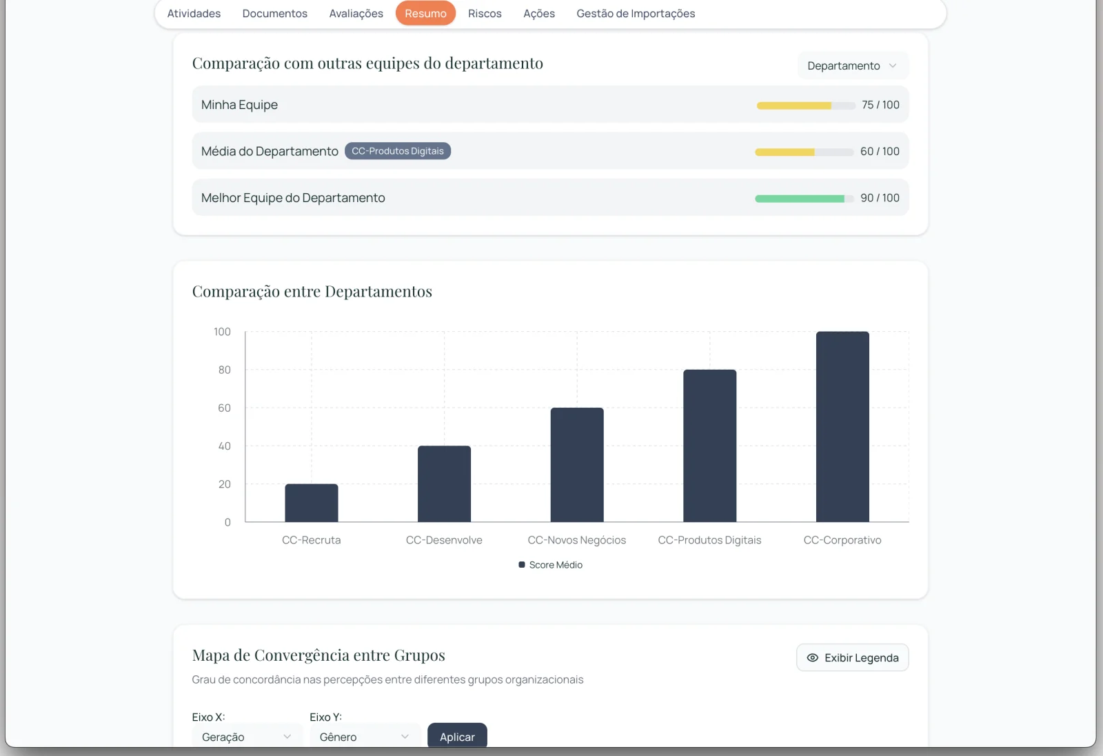Open the Eixo X Geração dropdown
Viewport: 1103px width, 756px height.
click(247, 735)
